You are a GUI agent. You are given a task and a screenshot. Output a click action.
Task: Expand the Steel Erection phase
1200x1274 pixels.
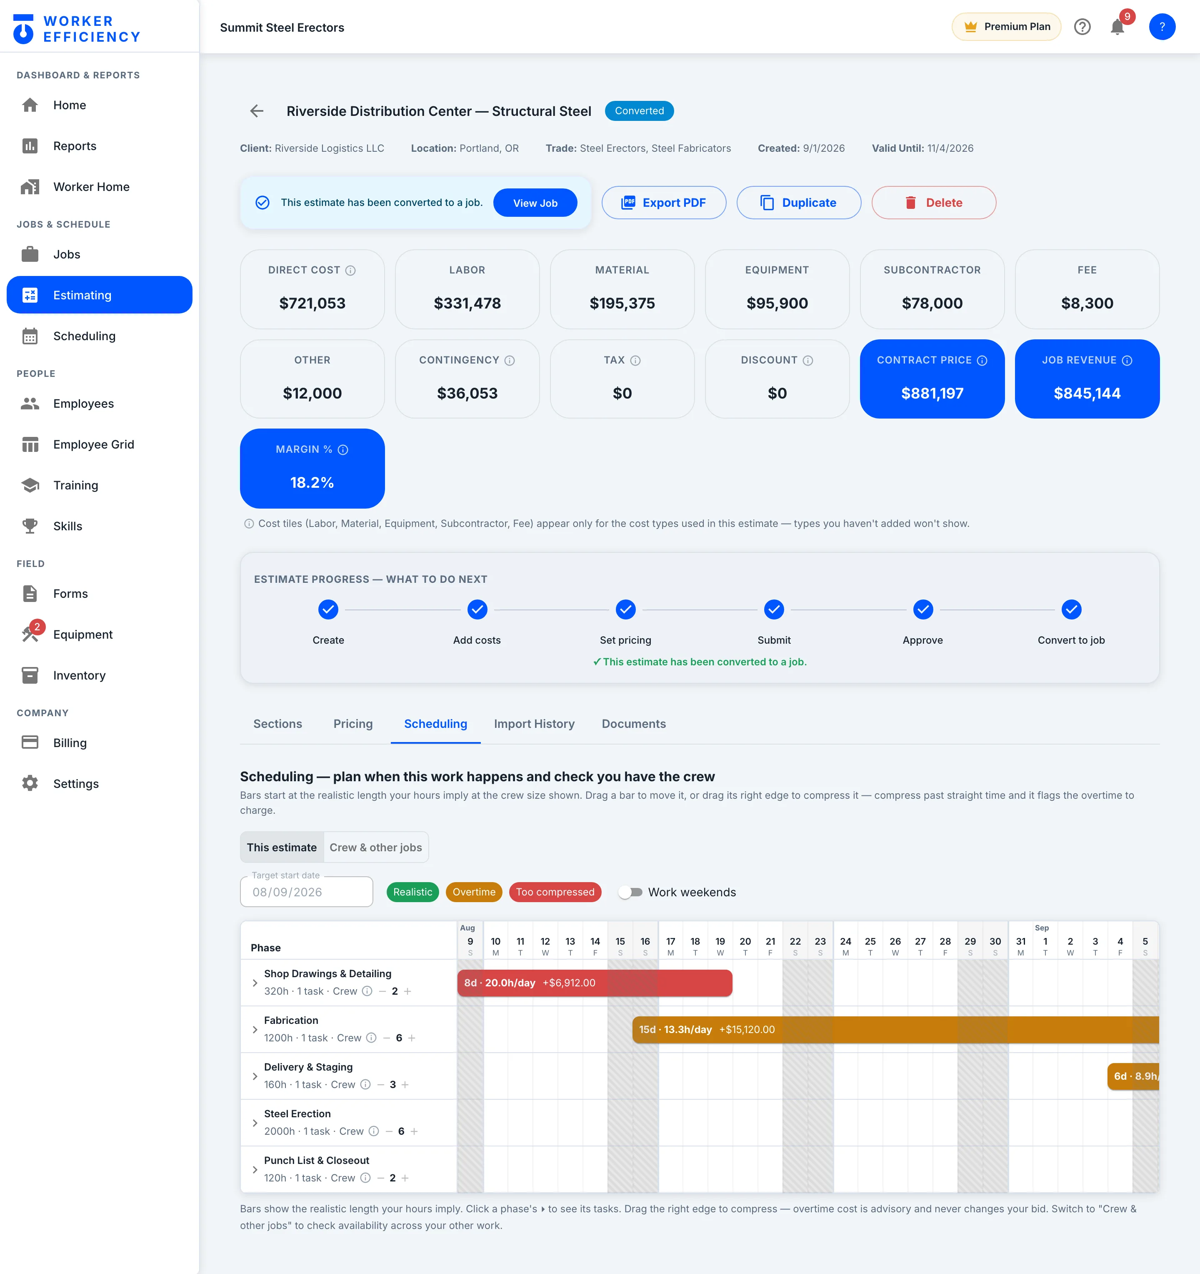[255, 1123]
